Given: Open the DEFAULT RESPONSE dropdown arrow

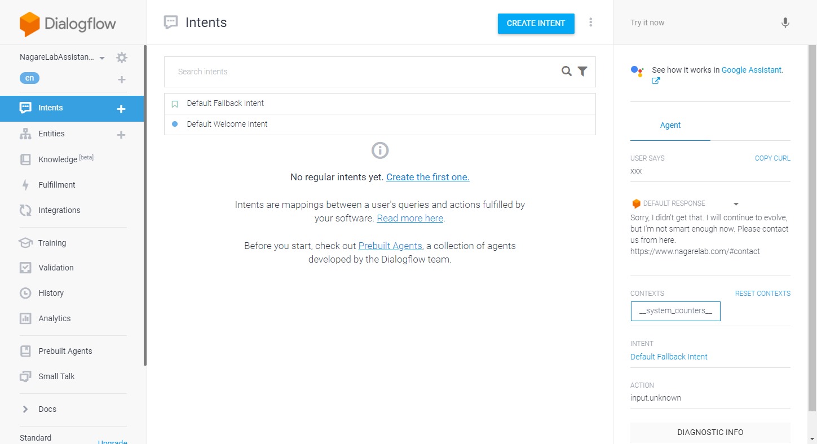Looking at the screenshot, I should coord(736,204).
